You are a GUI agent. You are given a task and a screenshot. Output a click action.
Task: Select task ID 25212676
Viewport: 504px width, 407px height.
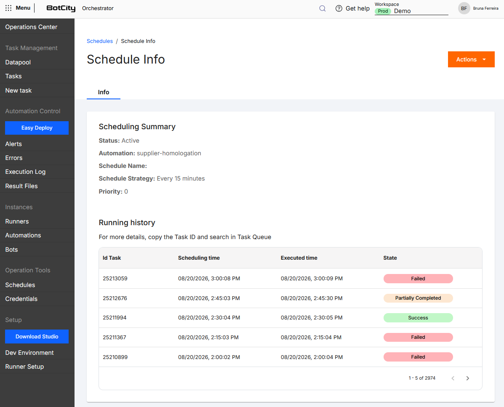click(x=115, y=298)
